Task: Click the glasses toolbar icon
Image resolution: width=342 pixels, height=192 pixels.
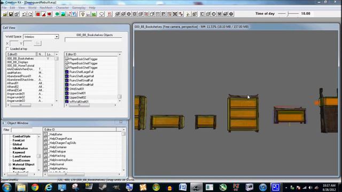Action: (88, 14)
